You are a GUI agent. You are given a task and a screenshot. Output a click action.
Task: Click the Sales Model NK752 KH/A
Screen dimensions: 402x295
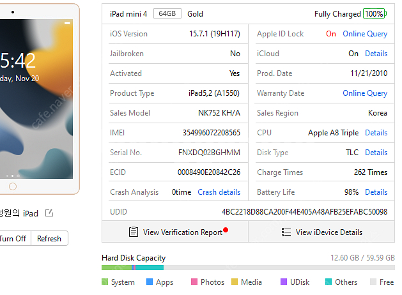click(x=219, y=113)
